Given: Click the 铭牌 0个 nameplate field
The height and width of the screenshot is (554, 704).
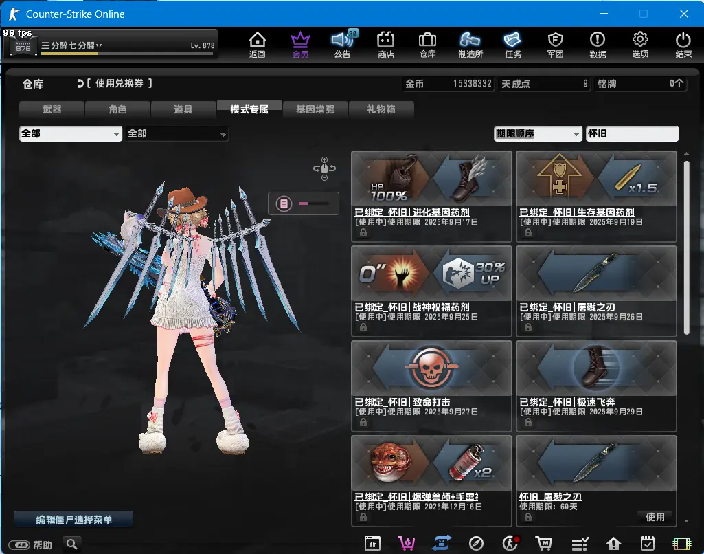Looking at the screenshot, I should pos(640,84).
